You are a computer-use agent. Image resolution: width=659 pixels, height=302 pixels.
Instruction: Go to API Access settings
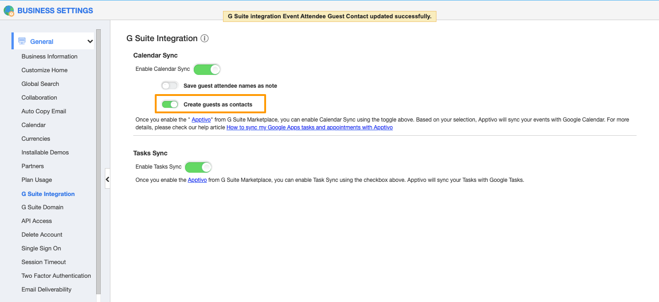[x=37, y=221]
